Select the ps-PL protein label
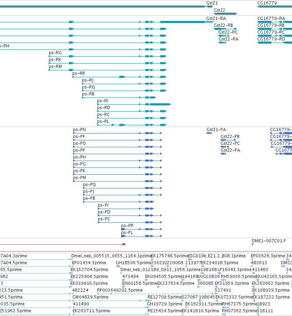Viewport: 292px width, 316px height. click(x=127, y=232)
